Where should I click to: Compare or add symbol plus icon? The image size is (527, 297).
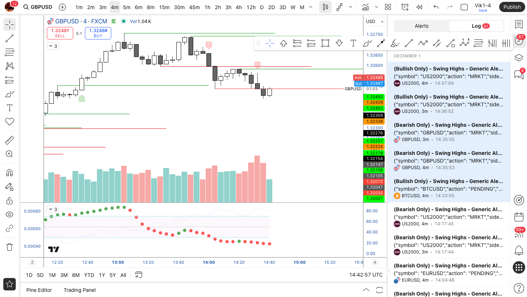[62, 7]
